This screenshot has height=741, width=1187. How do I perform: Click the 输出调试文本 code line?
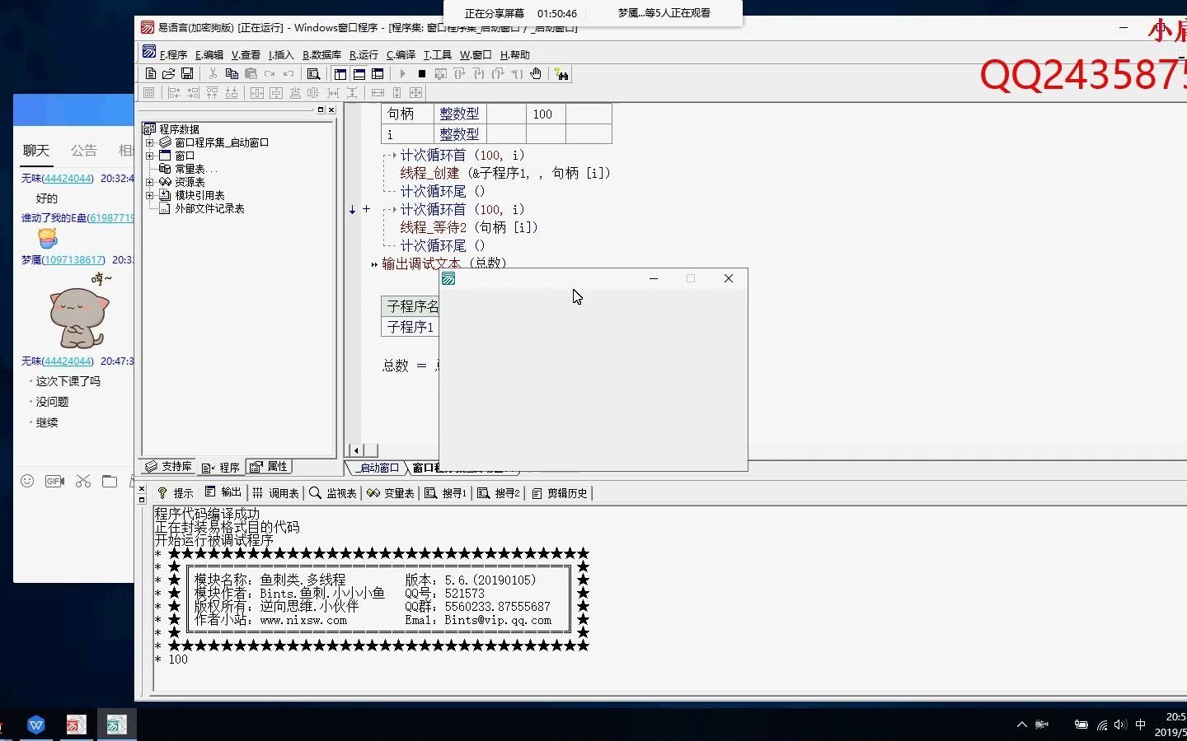[x=443, y=263]
